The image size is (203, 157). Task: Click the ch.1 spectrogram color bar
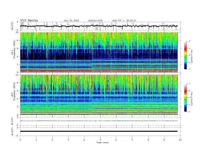185,55
